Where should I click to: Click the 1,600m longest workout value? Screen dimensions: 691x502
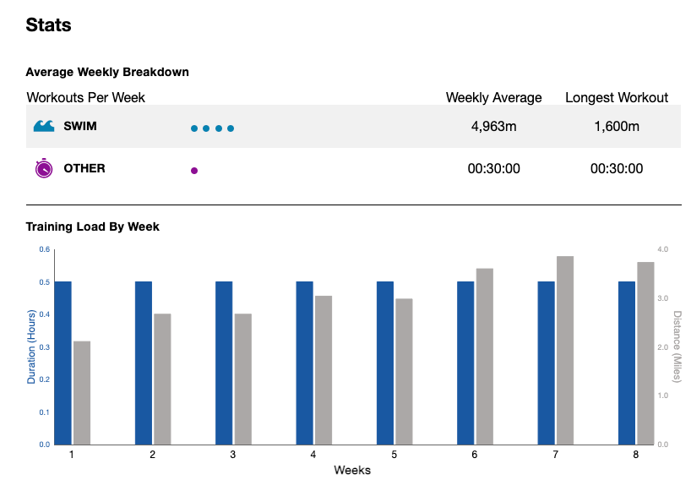pos(616,127)
